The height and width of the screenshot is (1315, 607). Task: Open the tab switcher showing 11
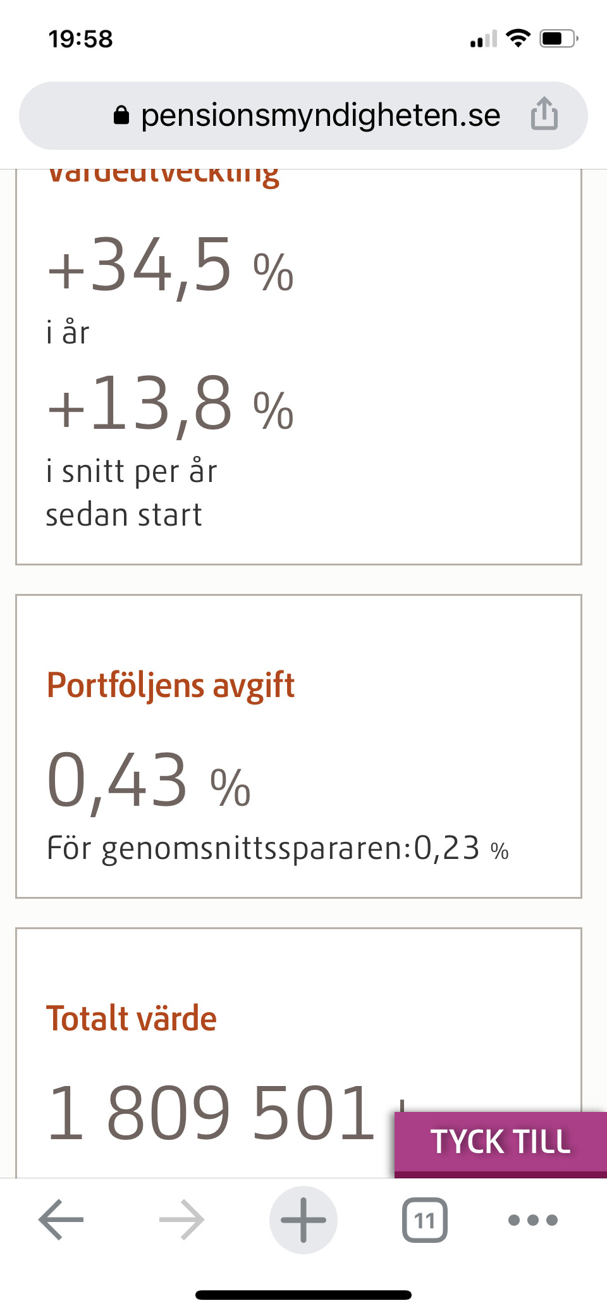click(x=424, y=1219)
